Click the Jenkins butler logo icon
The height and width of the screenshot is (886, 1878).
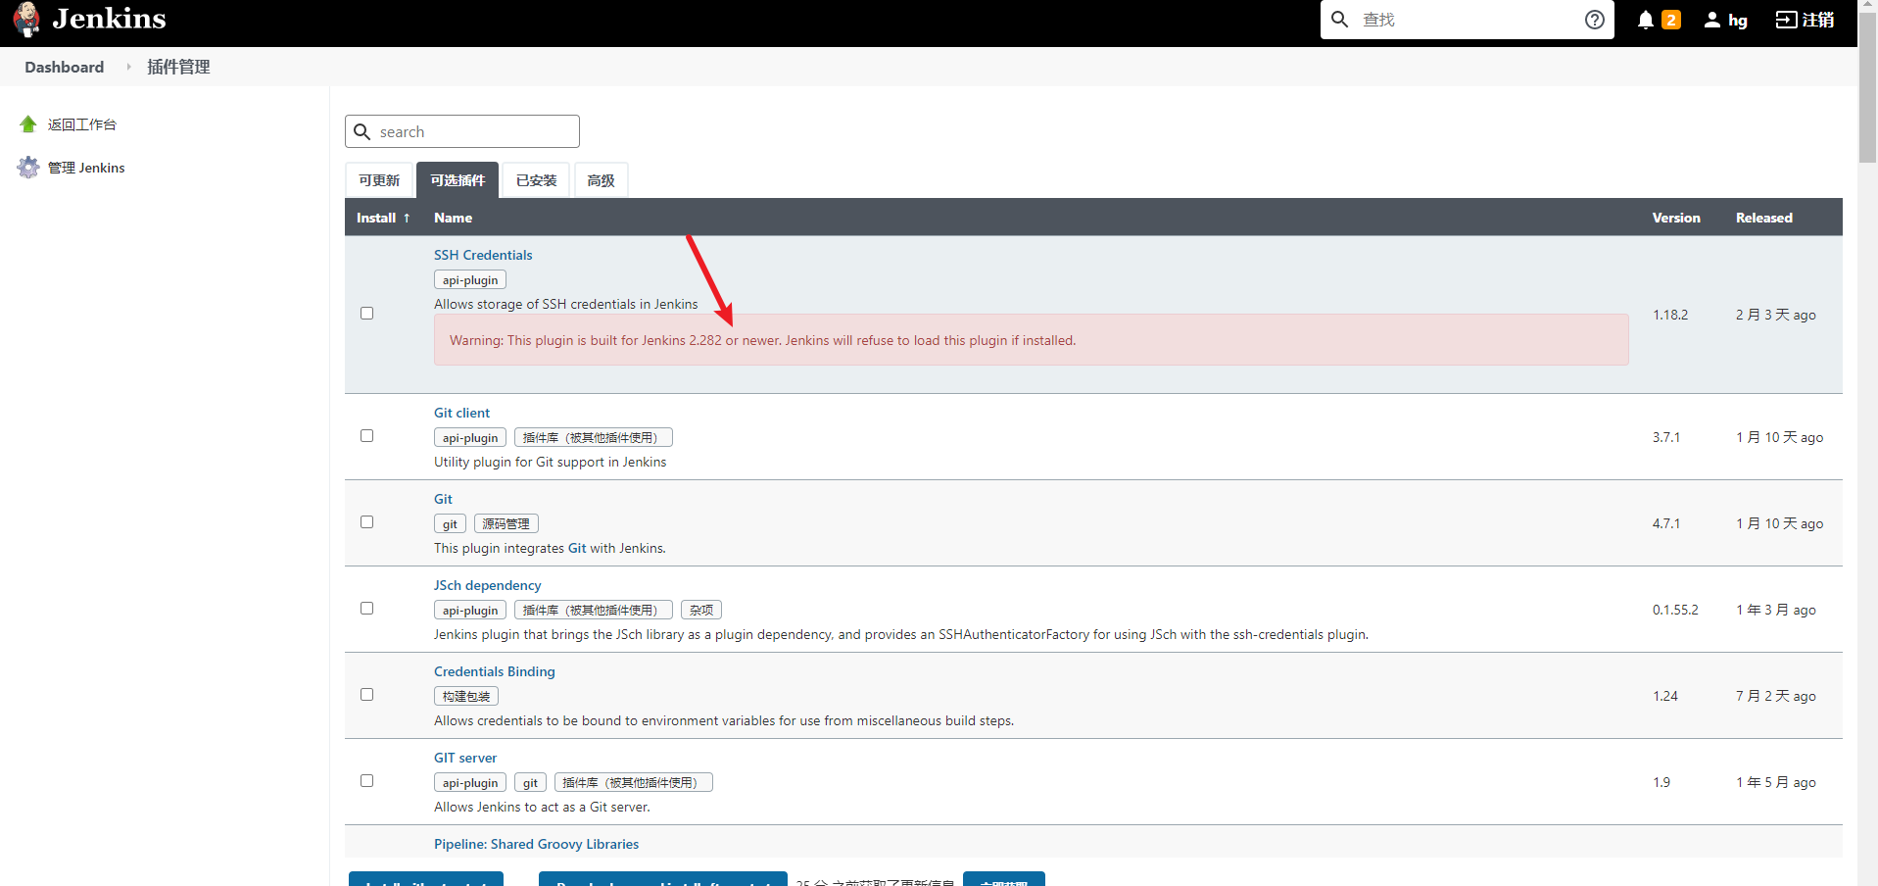click(x=27, y=20)
